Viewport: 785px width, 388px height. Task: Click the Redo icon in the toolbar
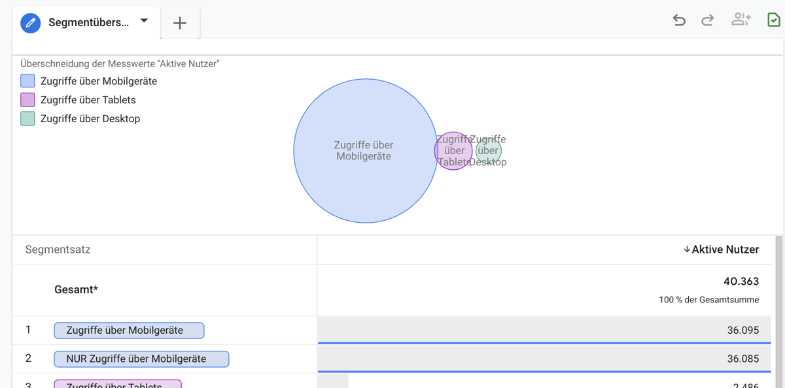pos(707,20)
